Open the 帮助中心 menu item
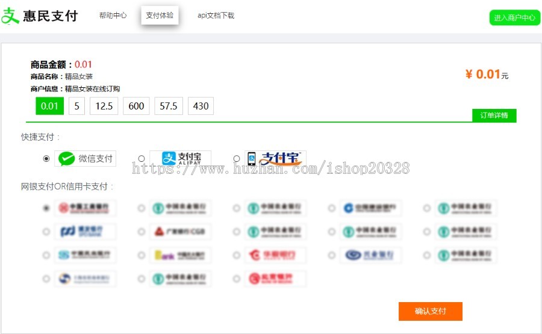The image size is (542, 334). click(113, 16)
